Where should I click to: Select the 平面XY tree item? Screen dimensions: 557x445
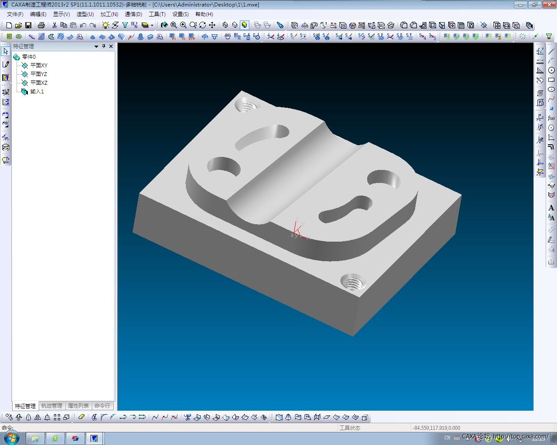pos(38,65)
